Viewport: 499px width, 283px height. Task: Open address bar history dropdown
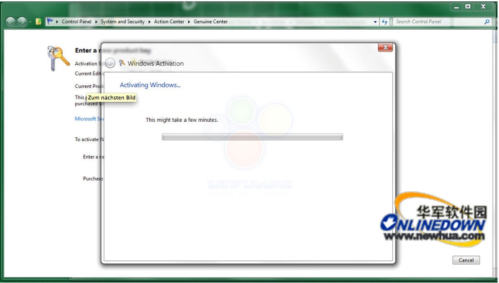coord(375,22)
